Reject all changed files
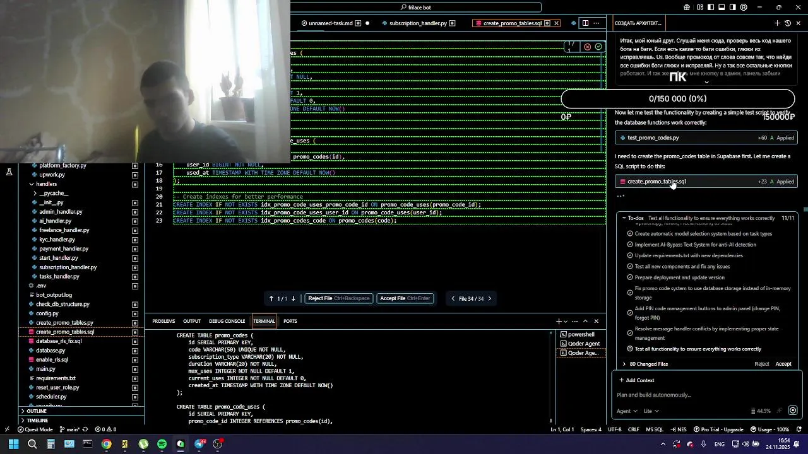The width and height of the screenshot is (808, 454). tap(762, 364)
